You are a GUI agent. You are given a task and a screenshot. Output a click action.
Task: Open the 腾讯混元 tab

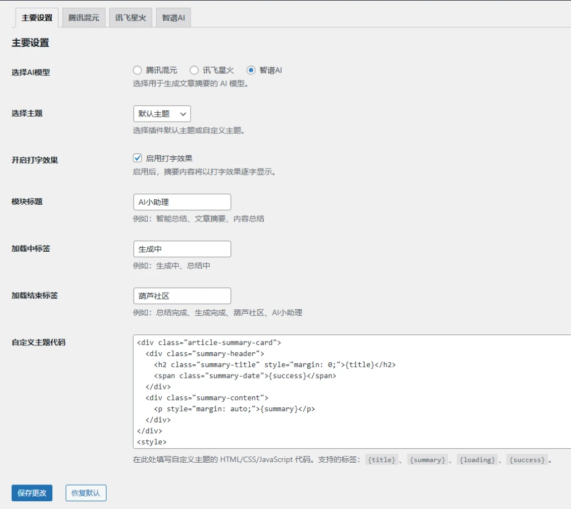click(84, 17)
